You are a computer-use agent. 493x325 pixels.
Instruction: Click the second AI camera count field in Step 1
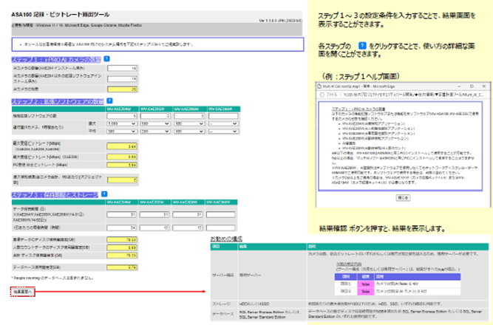(122, 78)
